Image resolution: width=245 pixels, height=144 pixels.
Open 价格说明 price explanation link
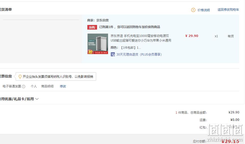[x=203, y=10]
